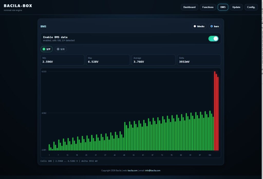
Task: Select the 3/Y model option
Action: pos(47,49)
